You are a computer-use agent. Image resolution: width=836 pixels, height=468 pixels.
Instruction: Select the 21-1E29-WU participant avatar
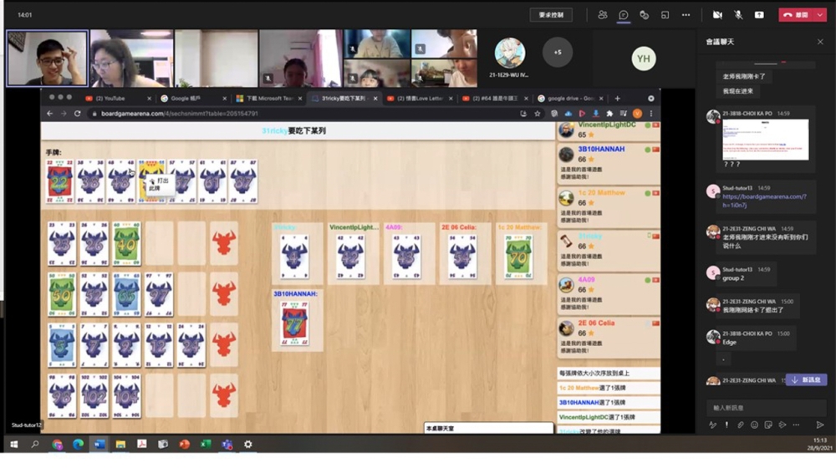(x=510, y=53)
